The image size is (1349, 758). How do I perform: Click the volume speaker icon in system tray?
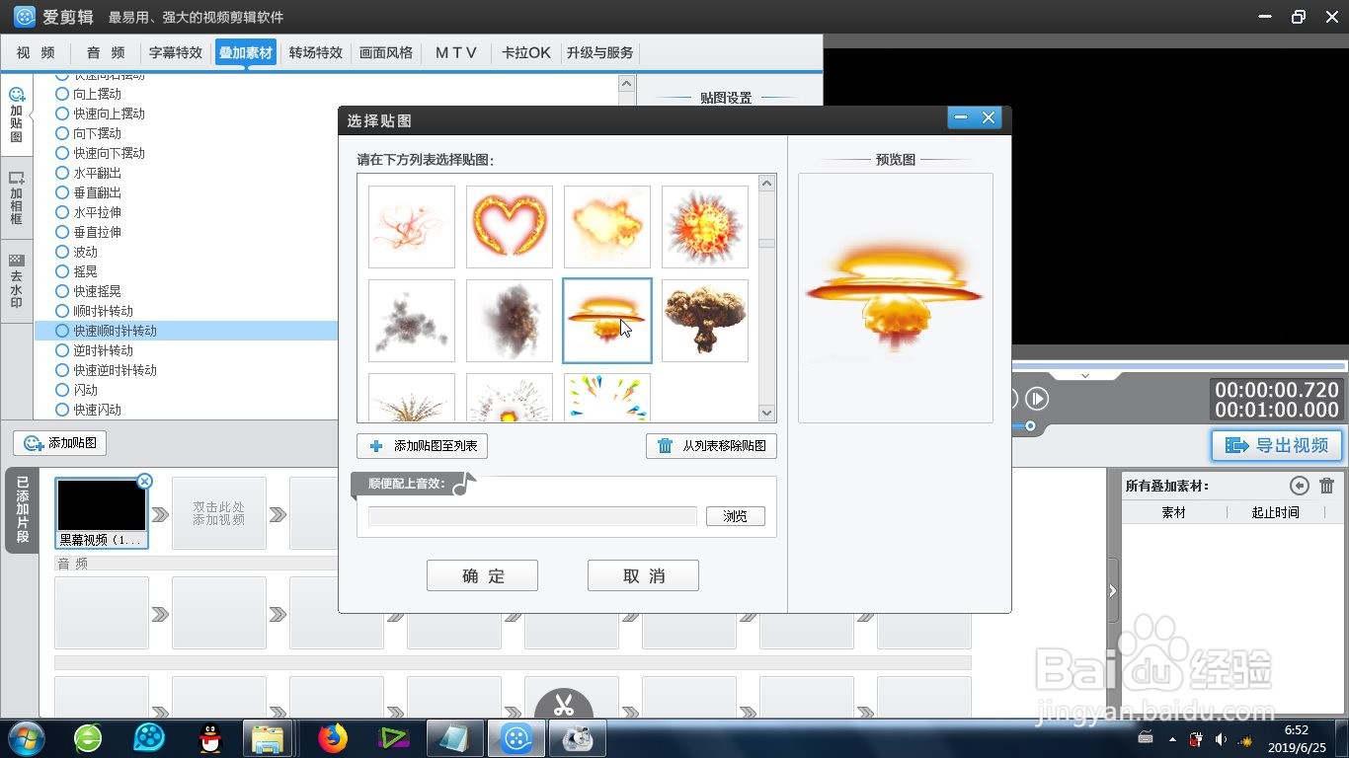(1221, 739)
